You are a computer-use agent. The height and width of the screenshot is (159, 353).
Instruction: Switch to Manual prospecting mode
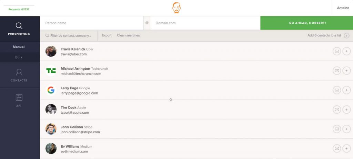19,47
